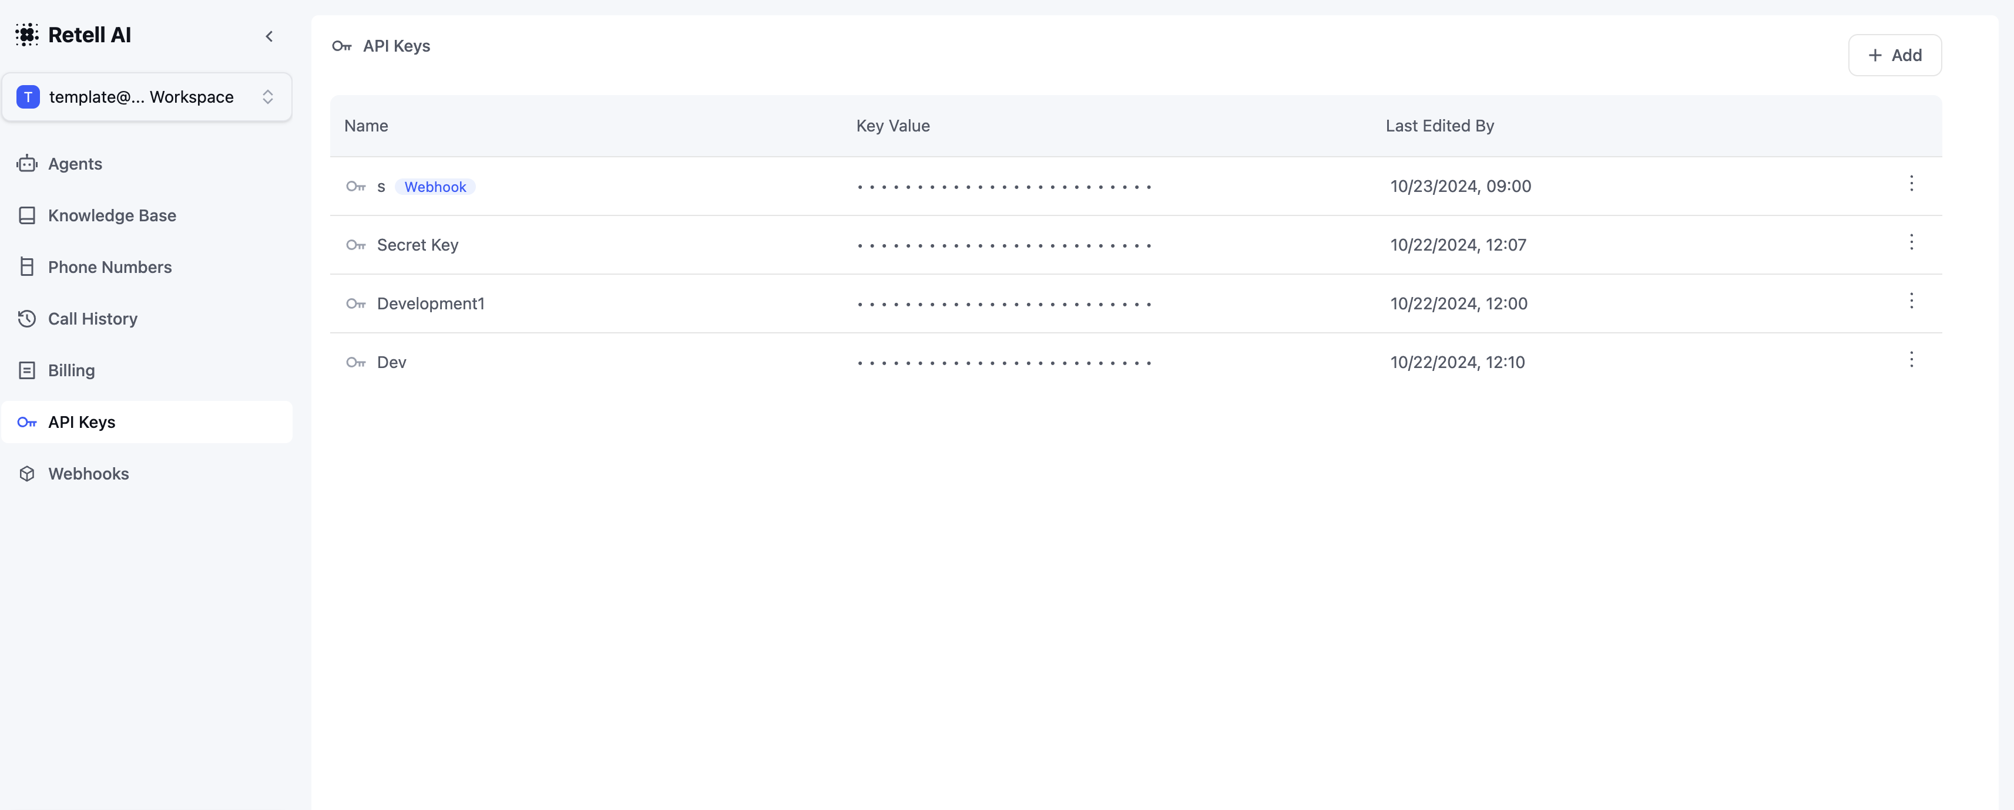Click the plus icon on Add button
Screen dimensions: 2014x810
(x=1875, y=55)
